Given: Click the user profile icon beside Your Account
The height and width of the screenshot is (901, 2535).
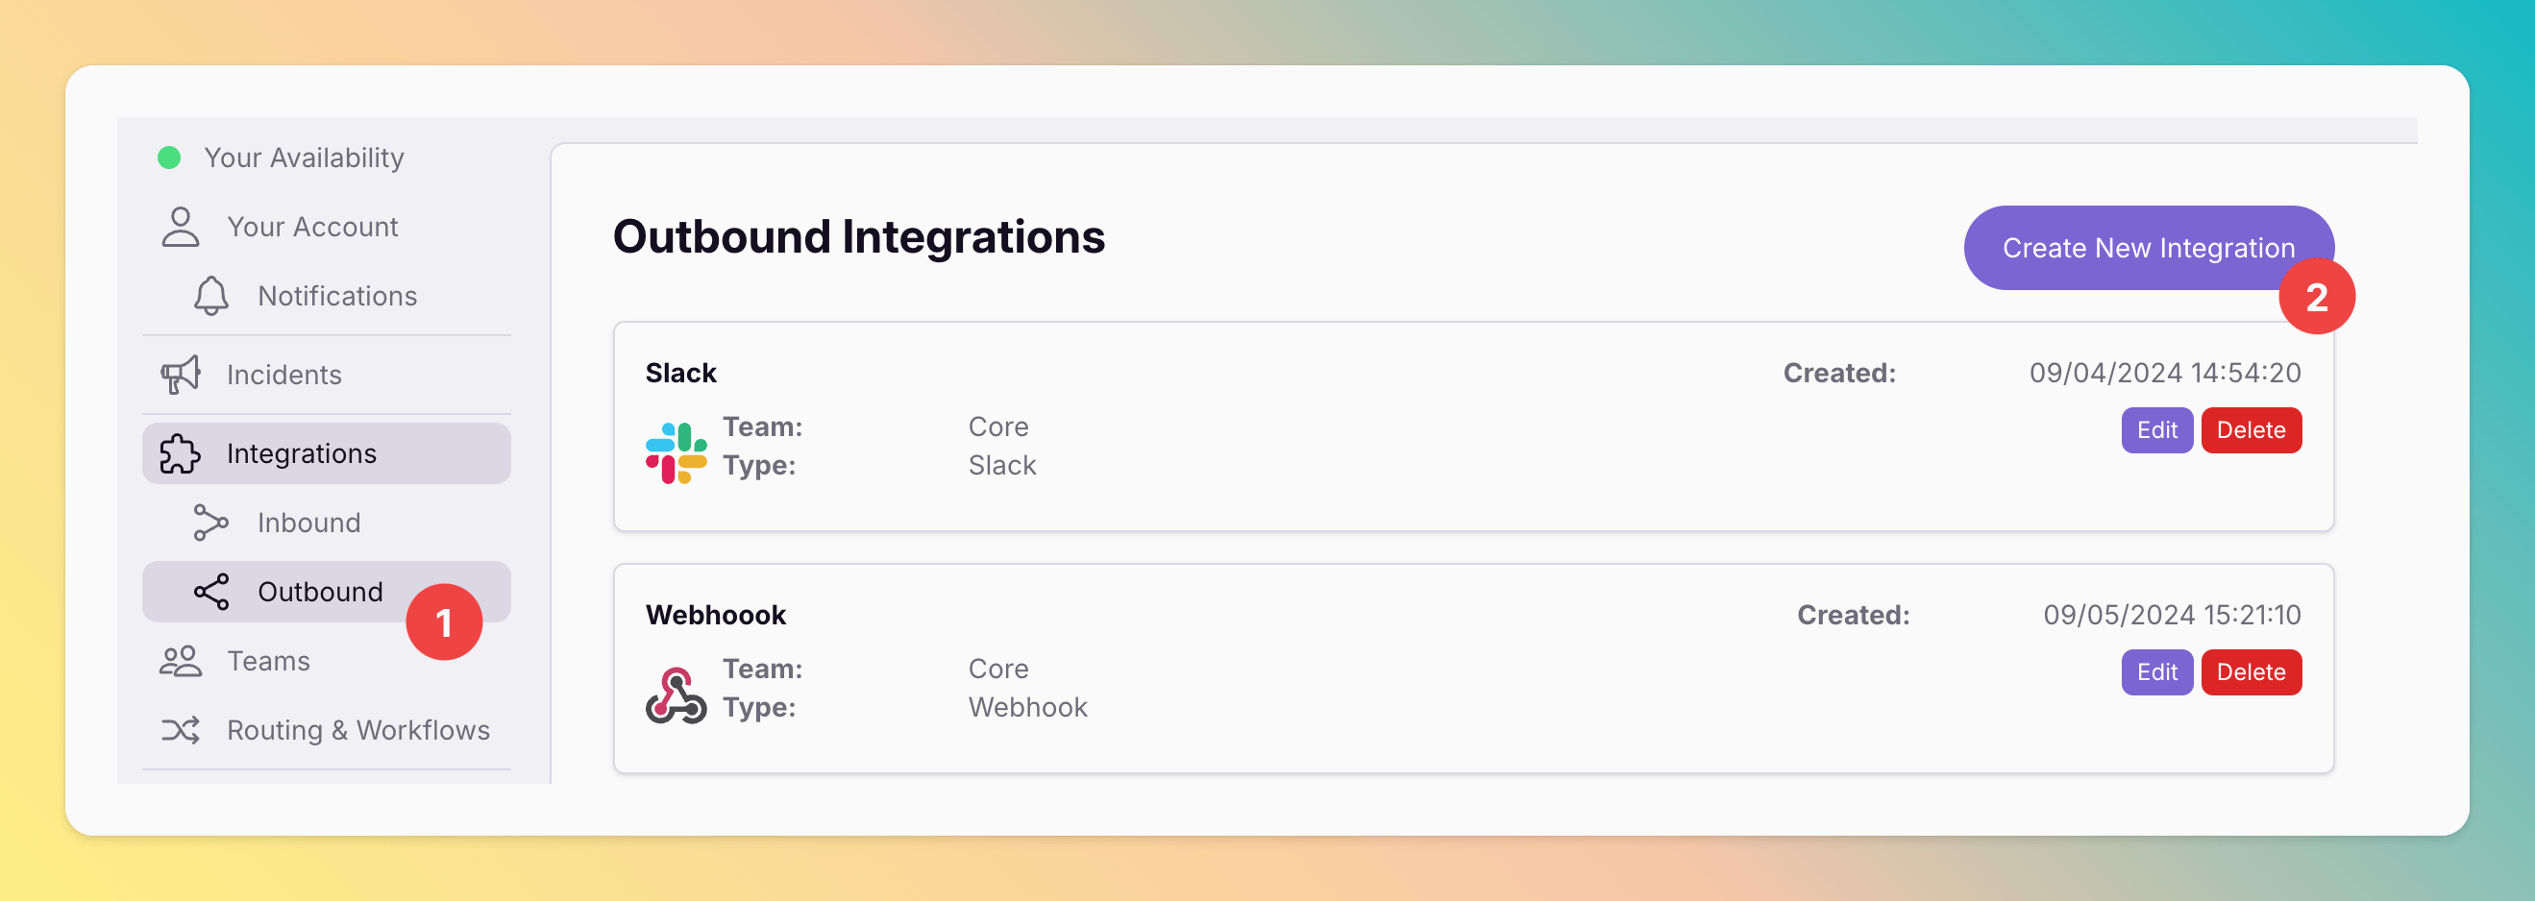Looking at the screenshot, I should click(180, 227).
